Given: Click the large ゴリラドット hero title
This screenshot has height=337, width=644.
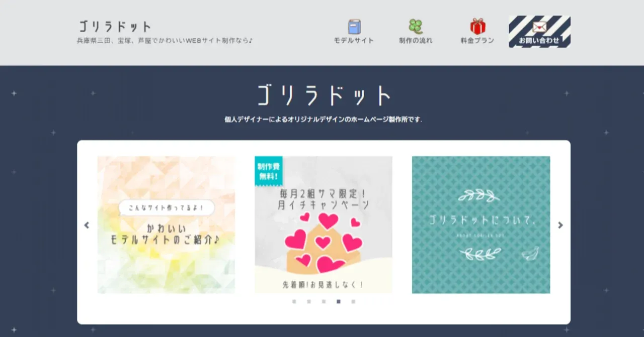Looking at the screenshot, I should 324,95.
